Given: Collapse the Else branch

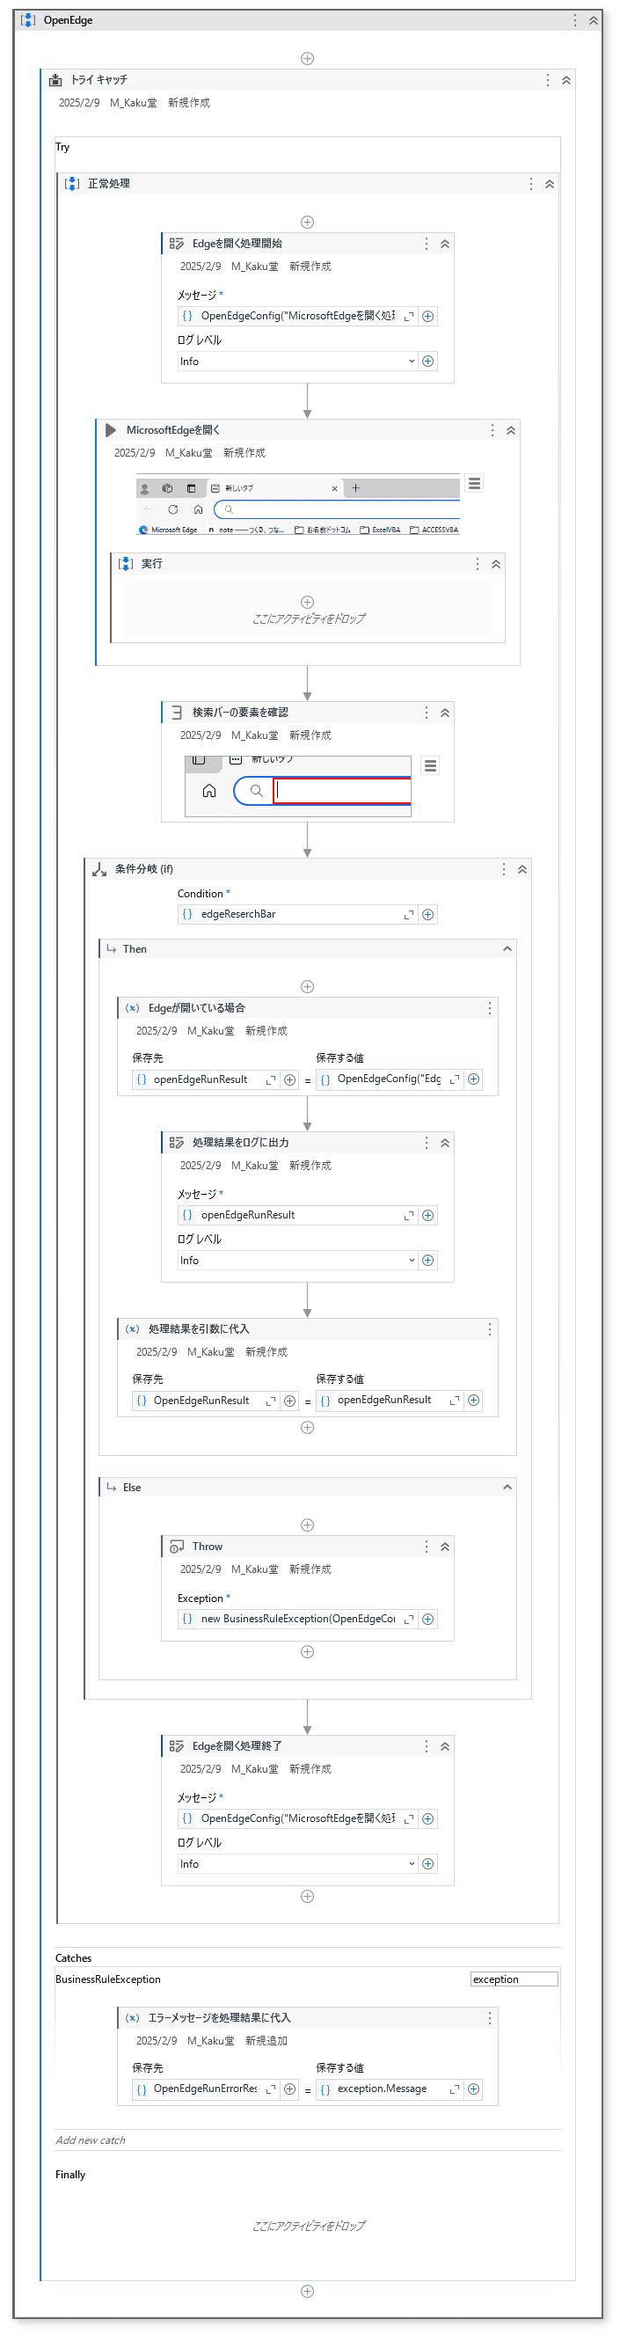Looking at the screenshot, I should (507, 1488).
